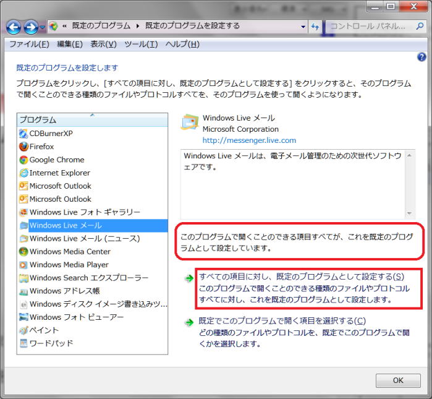Click the selected Windows Live メール icon

[23, 225]
